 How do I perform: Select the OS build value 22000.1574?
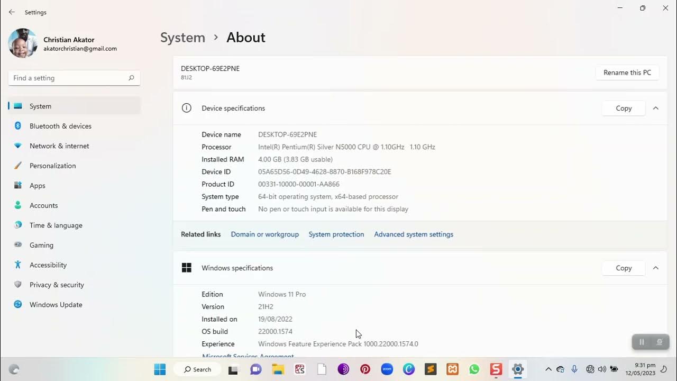tap(275, 331)
